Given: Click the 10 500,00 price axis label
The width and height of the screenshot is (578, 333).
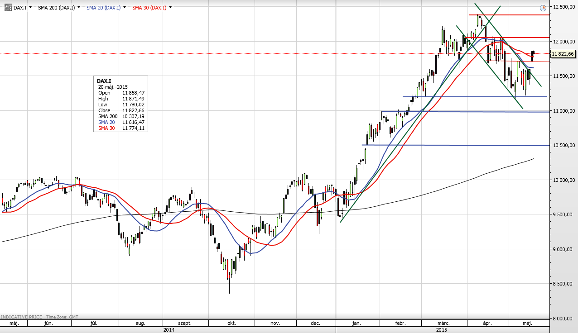Looking at the screenshot, I should [564, 145].
